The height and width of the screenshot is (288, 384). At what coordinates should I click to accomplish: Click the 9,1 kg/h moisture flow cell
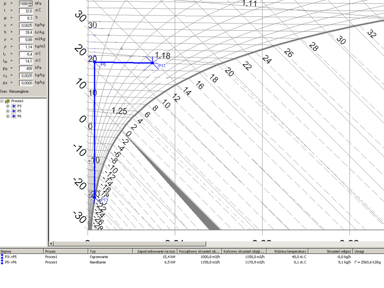click(345, 262)
